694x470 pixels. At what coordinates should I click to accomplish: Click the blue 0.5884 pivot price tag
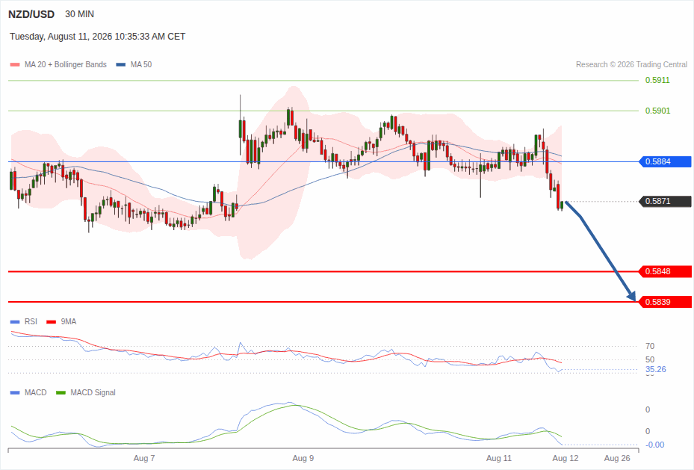(x=665, y=161)
